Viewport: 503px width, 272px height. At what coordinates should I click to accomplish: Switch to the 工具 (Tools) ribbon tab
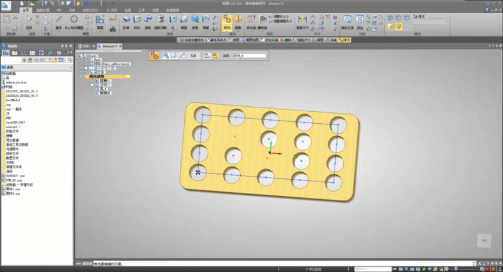[x=141, y=11]
